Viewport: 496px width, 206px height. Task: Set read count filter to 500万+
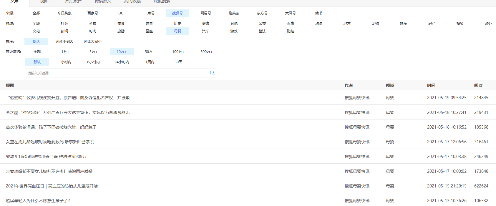(206, 52)
